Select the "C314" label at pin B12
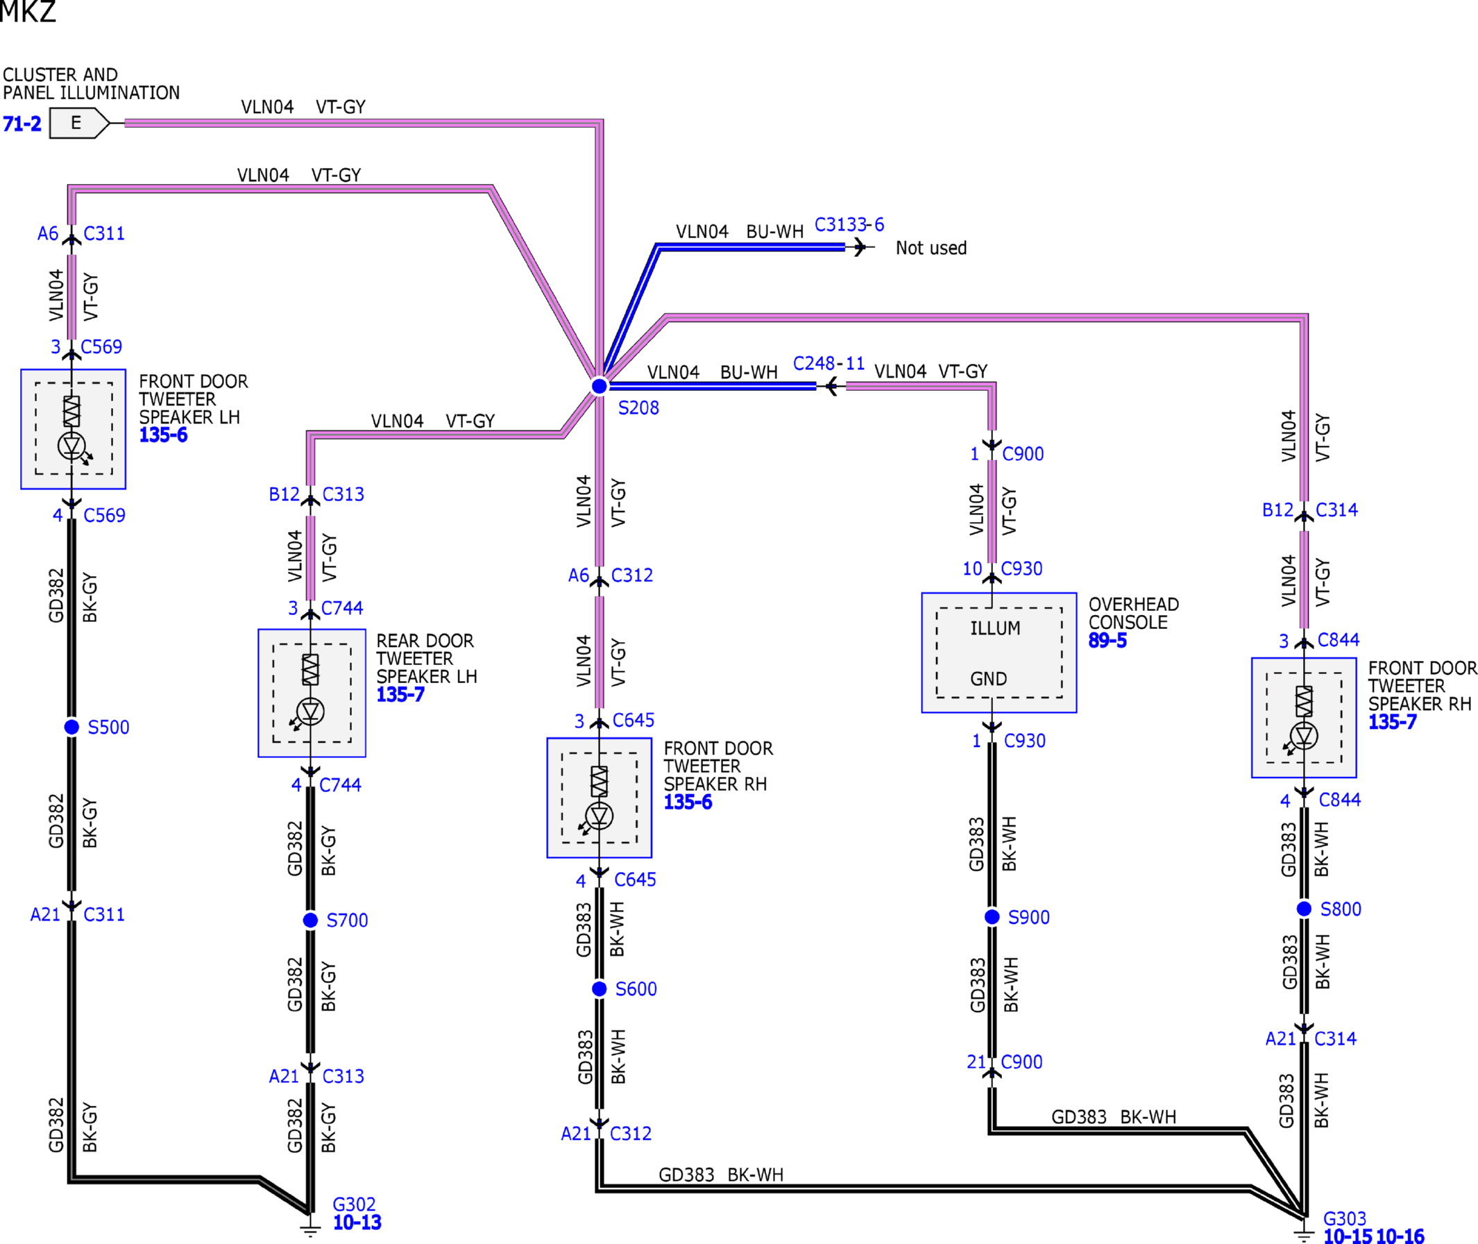Viewport: 1478px width, 1244px height. [x=1337, y=510]
